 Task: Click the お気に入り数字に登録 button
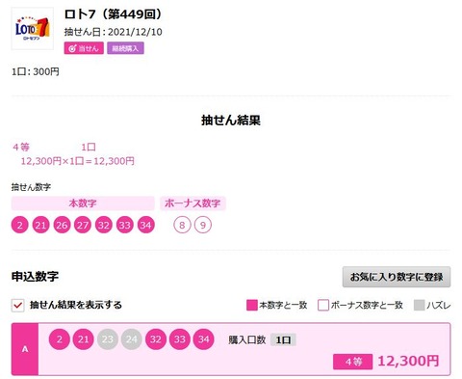(397, 277)
